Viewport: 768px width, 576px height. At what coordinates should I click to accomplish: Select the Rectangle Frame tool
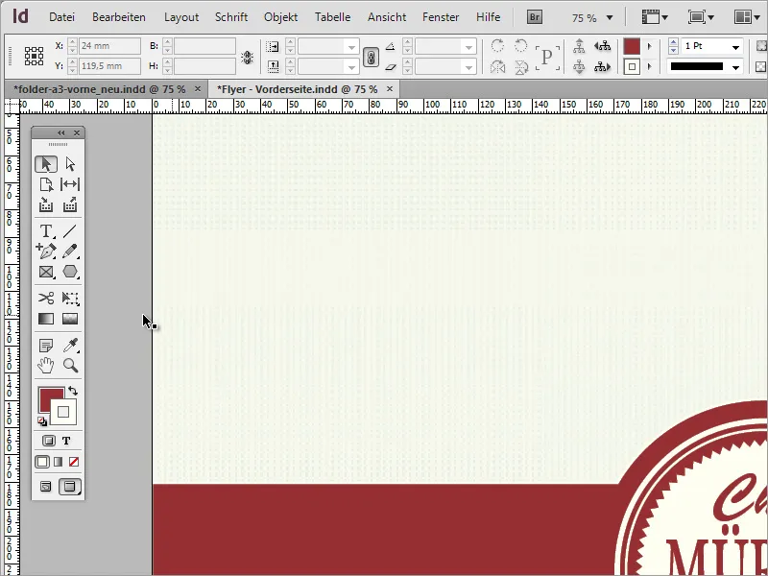coord(46,272)
